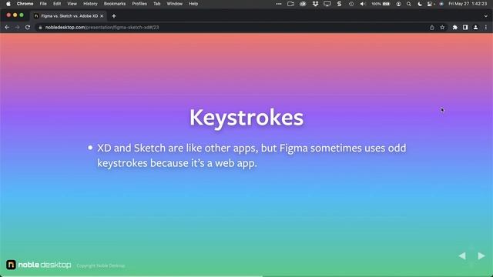Click the Chrome forward button
Image resolution: width=493 pixels, height=277 pixels.
click(x=17, y=28)
